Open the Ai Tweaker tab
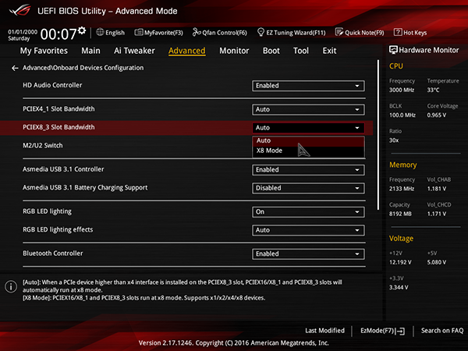 point(134,51)
